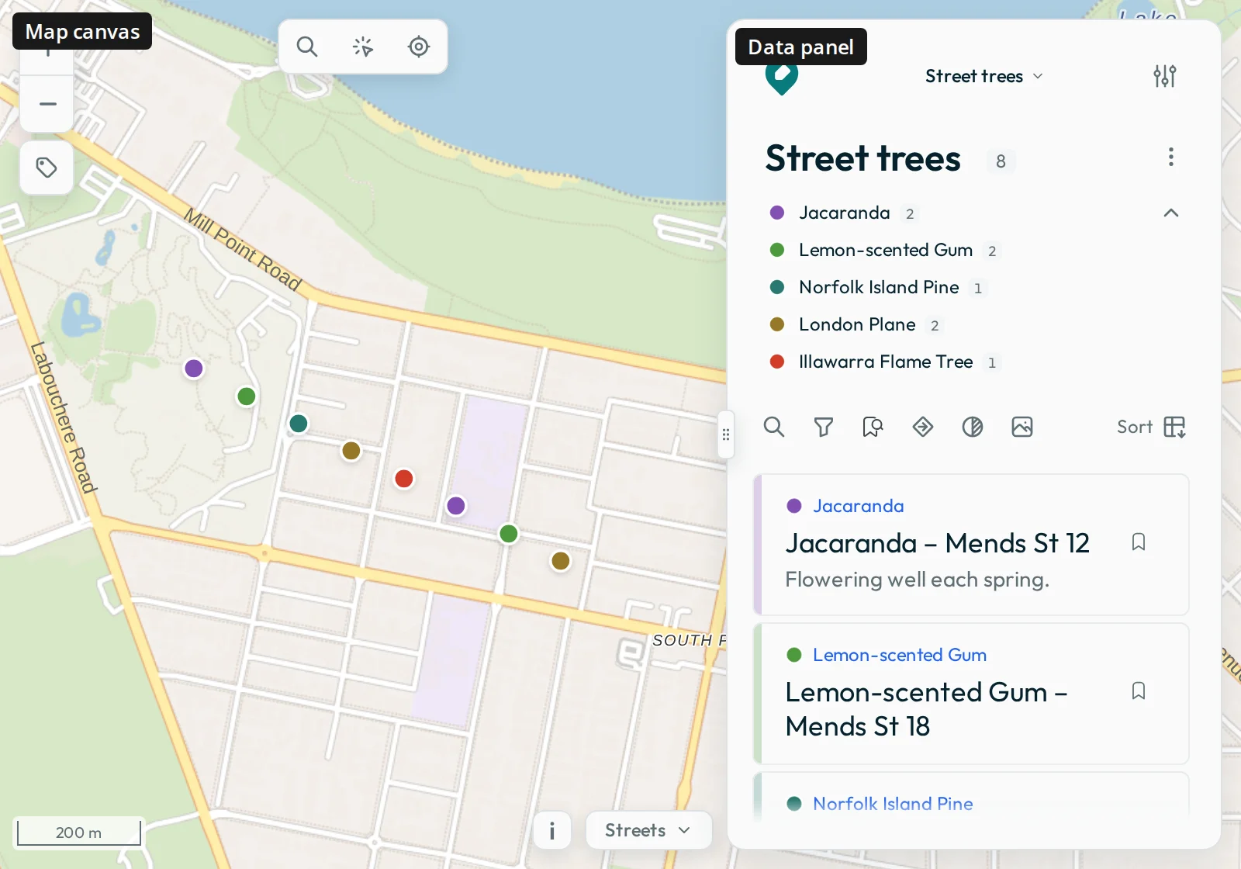This screenshot has height=869, width=1241.
Task: Show map info with the i button
Action: [x=552, y=830]
